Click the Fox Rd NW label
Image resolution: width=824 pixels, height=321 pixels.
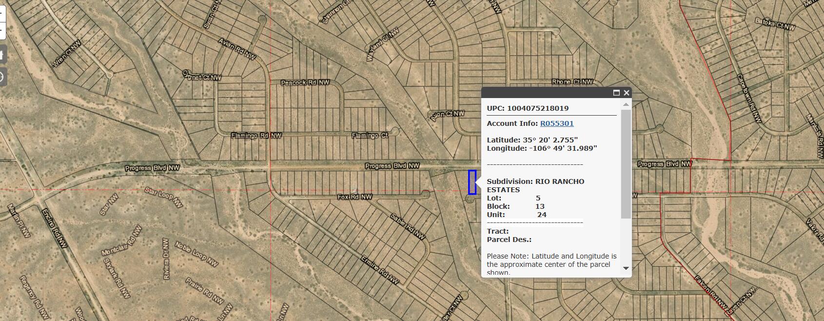click(354, 197)
